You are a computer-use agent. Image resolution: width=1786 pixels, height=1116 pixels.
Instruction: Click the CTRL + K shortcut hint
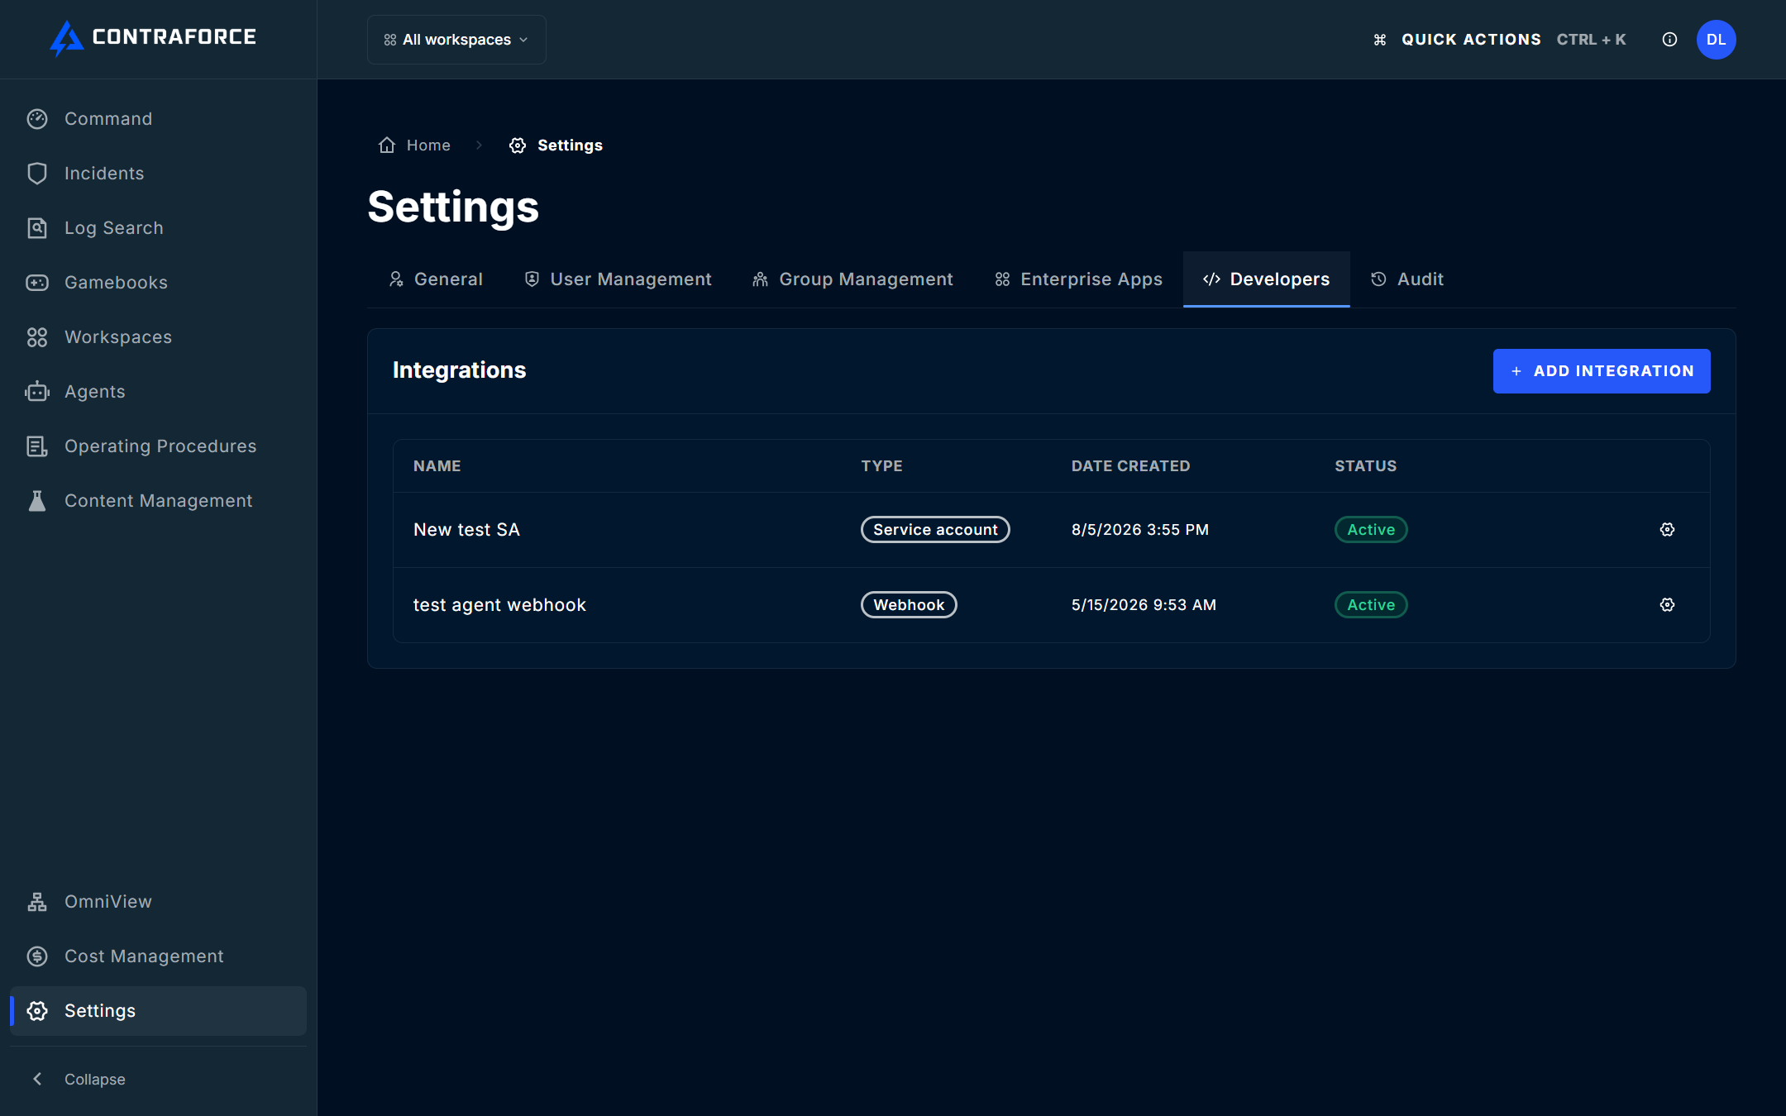click(1591, 40)
